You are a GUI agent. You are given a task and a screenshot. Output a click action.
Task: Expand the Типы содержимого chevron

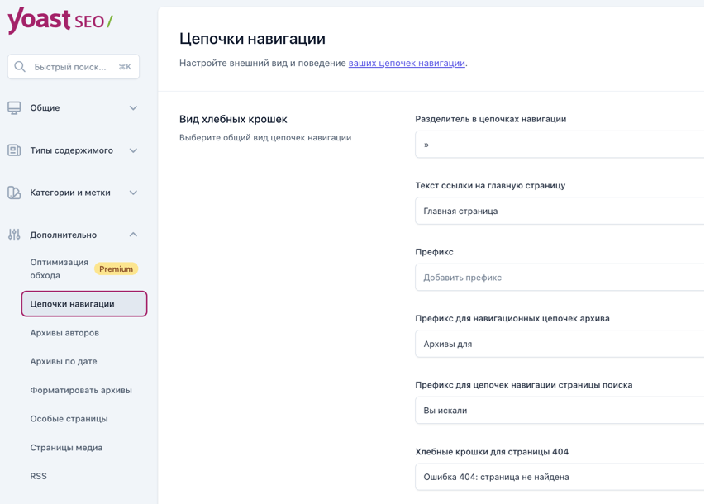[x=133, y=150]
